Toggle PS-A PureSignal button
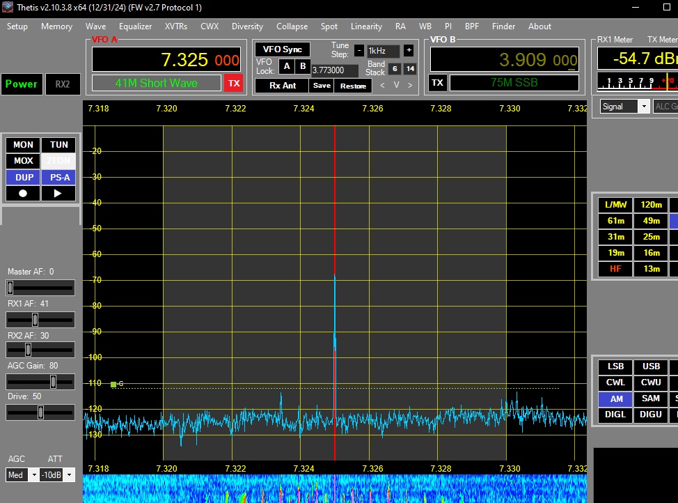This screenshot has width=678, height=503. 58,177
